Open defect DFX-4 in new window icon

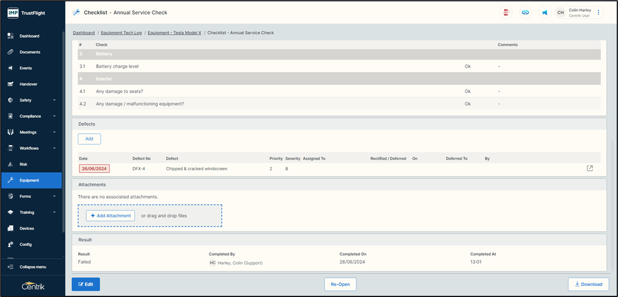(590, 169)
